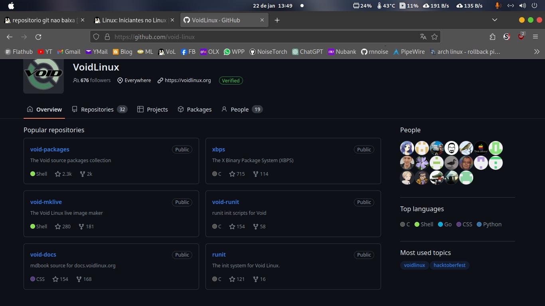This screenshot has height=306, width=545.
Task: Click the power icon in the top bar
Action: coord(535,6)
